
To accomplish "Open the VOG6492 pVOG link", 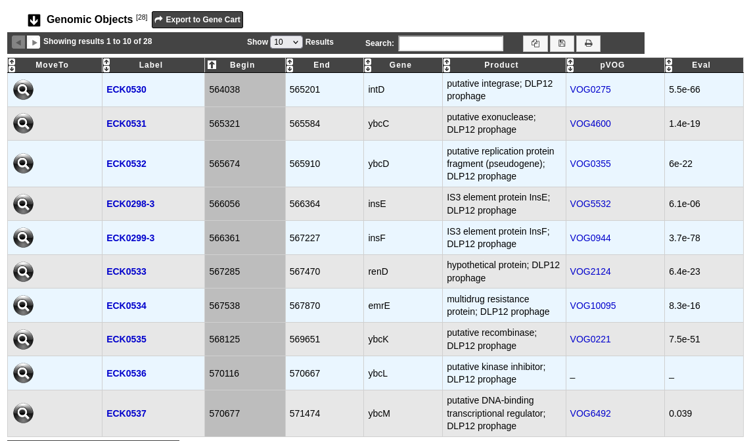I will point(590,413).
